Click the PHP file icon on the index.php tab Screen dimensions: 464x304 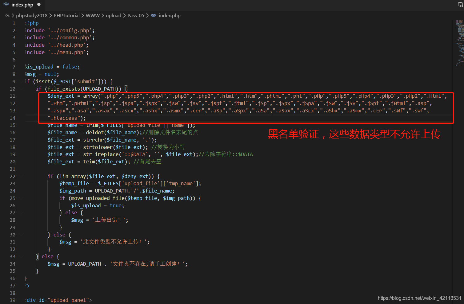tap(6, 4)
